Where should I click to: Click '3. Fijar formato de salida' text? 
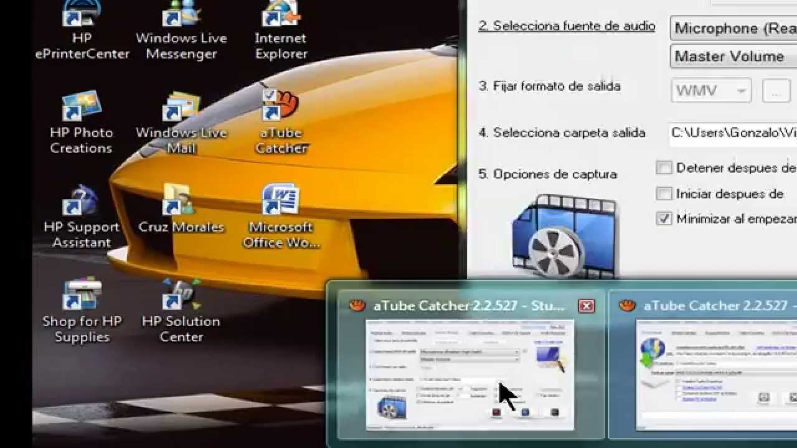[x=550, y=86]
